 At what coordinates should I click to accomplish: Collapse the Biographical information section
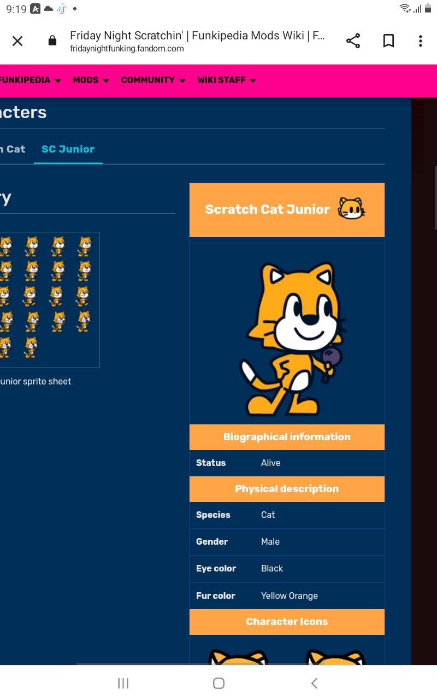tap(287, 437)
